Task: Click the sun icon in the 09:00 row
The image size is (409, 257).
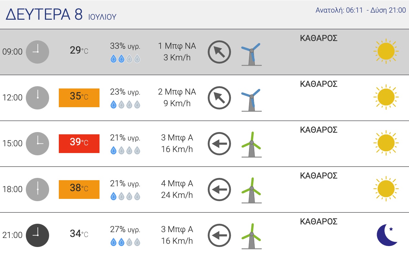Action: 386,51
